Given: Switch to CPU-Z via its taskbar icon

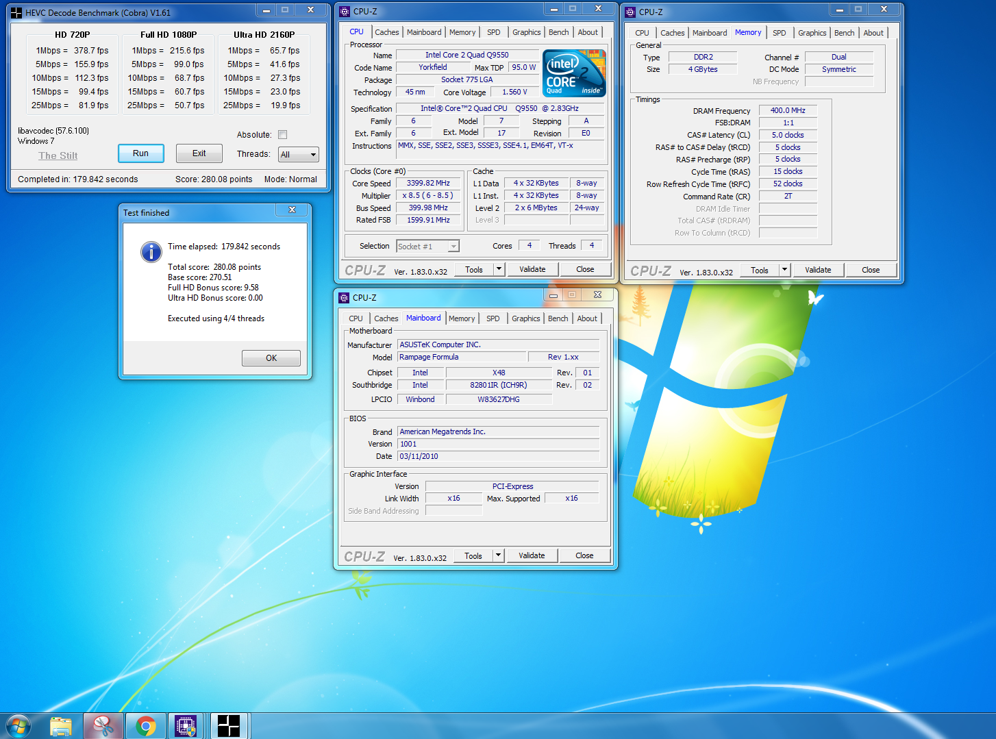Looking at the screenshot, I should tap(186, 726).
